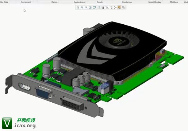Select the DVI connector on the bracket
188x131 pixels.
(x=72, y=104)
